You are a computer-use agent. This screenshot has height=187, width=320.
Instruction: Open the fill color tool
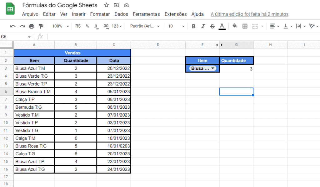235,26
